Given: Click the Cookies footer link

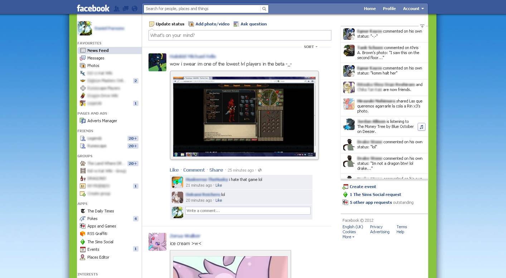Looking at the screenshot, I should pyautogui.click(x=349, y=232).
